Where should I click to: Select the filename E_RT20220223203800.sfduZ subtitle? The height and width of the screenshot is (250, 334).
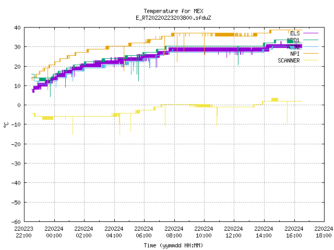173,18
